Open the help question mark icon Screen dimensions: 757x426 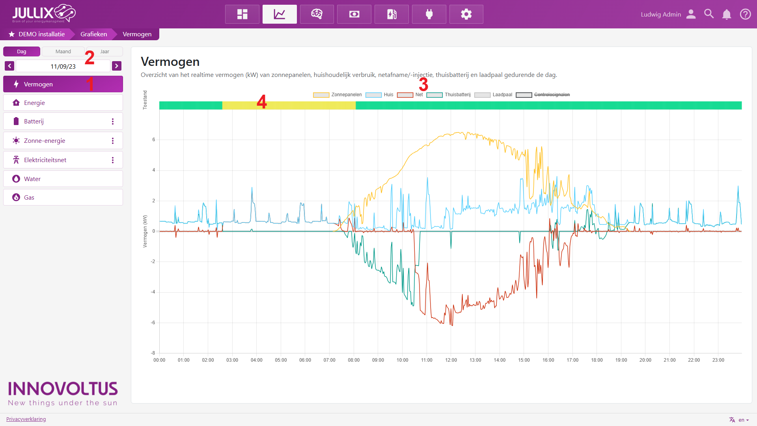click(x=745, y=14)
